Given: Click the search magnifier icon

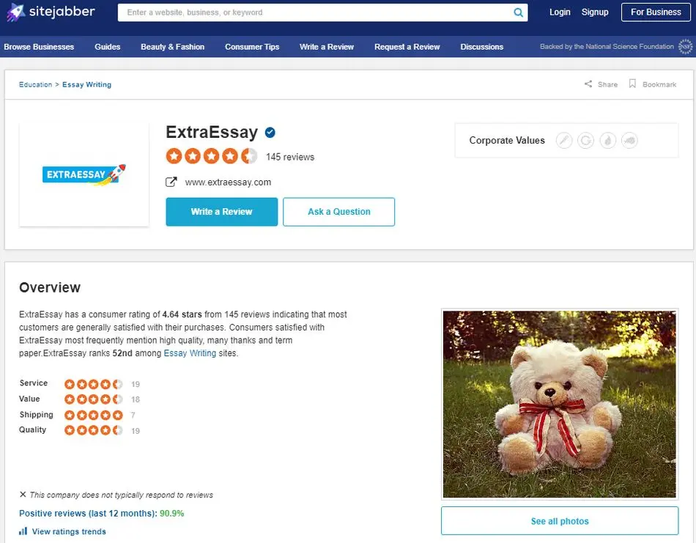Looking at the screenshot, I should point(518,12).
